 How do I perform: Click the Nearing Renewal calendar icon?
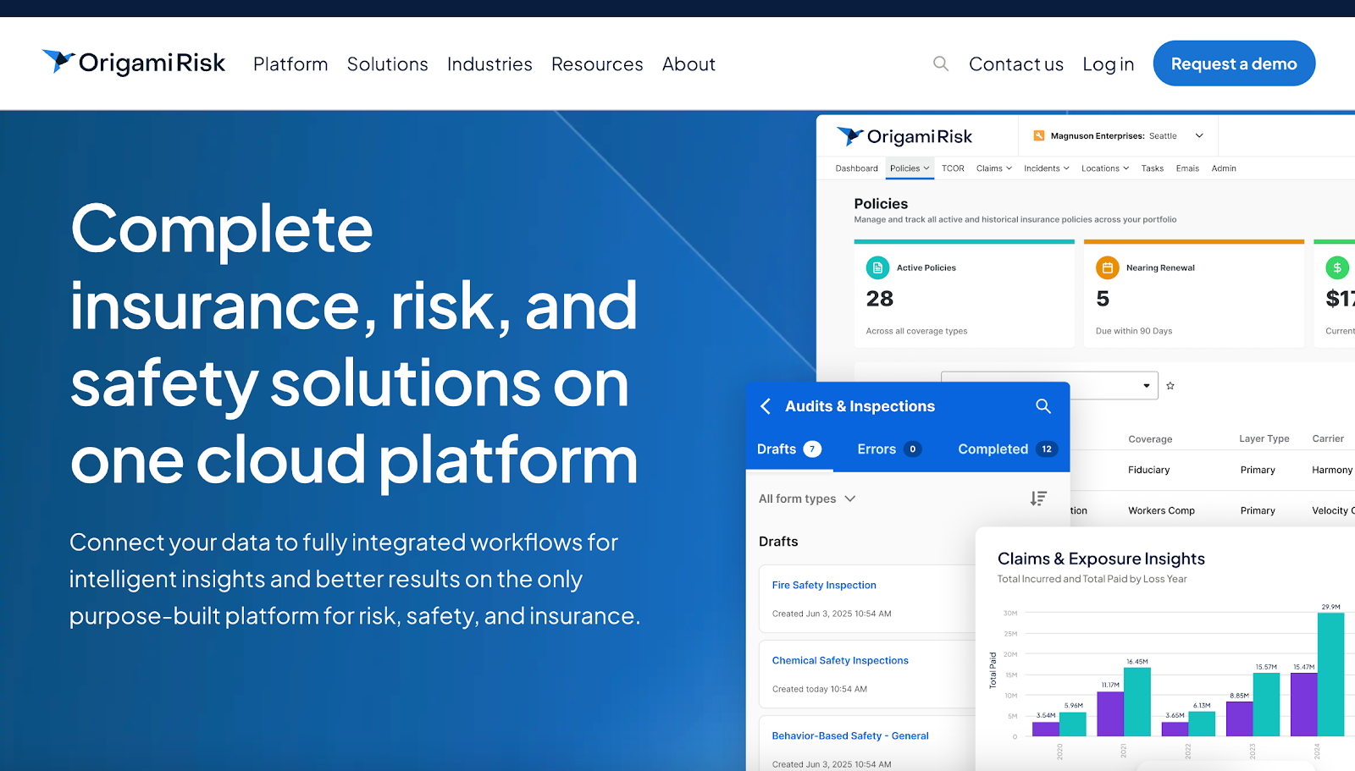1107,267
